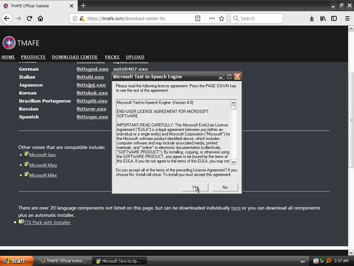
Task: Click the browser page scroll-up arrow
Action: click(351, 28)
